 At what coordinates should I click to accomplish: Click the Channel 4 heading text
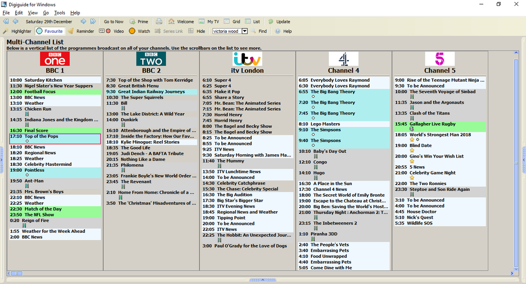click(x=344, y=71)
